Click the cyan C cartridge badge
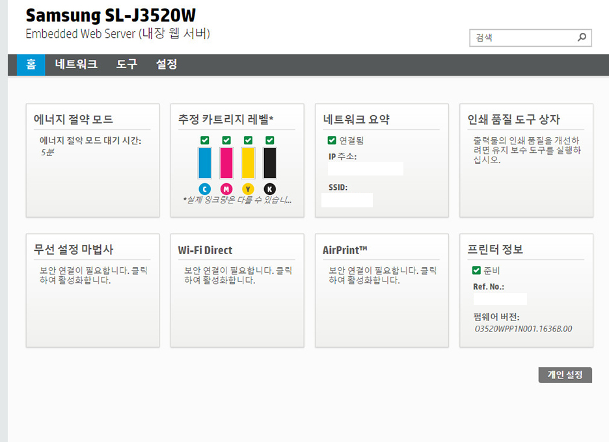This screenshot has width=609, height=442. (x=205, y=189)
